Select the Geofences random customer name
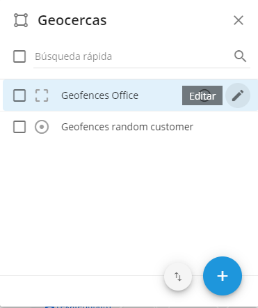 127,127
